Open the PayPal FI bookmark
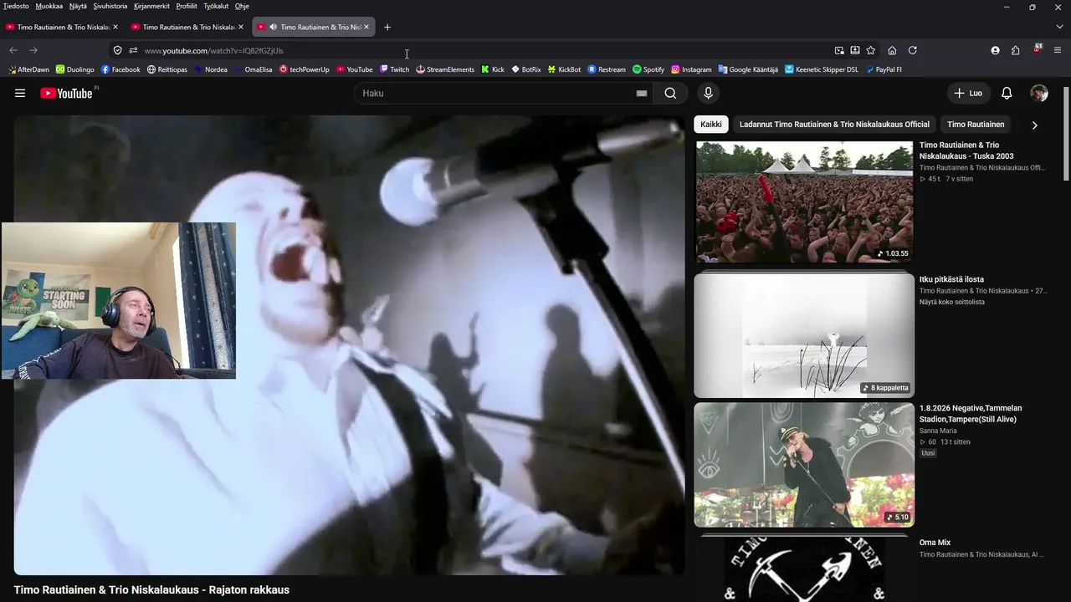Screen dimensions: 1071x602 click(884, 69)
